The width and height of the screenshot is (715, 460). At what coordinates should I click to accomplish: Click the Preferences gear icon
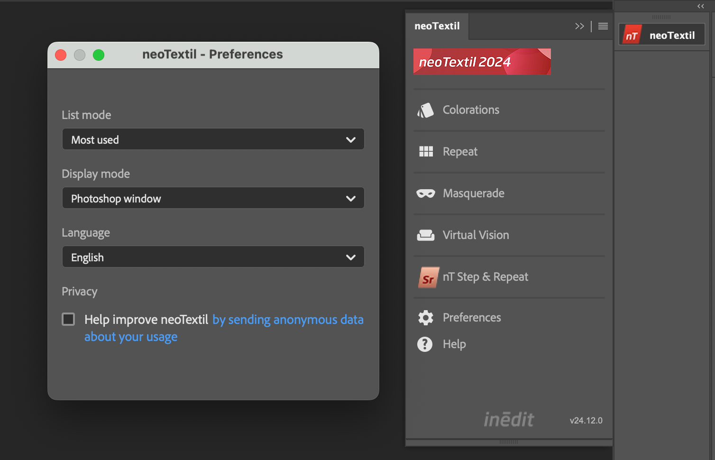(x=425, y=317)
